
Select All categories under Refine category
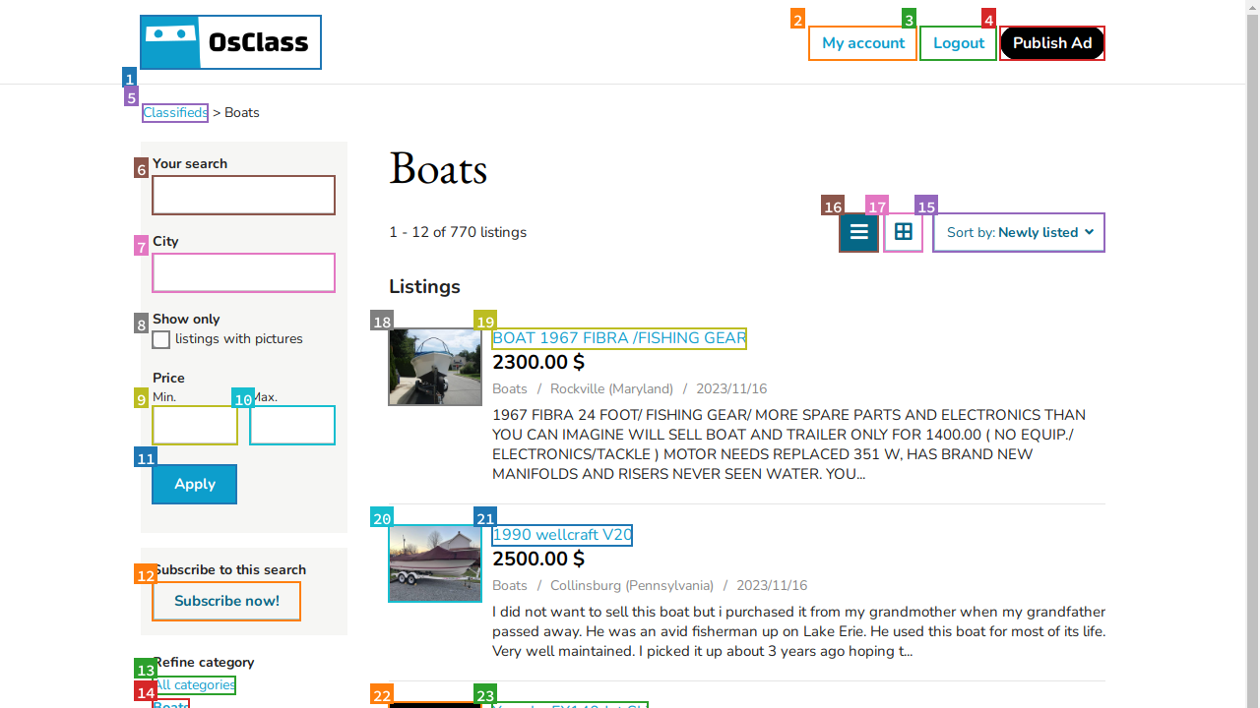195,685
